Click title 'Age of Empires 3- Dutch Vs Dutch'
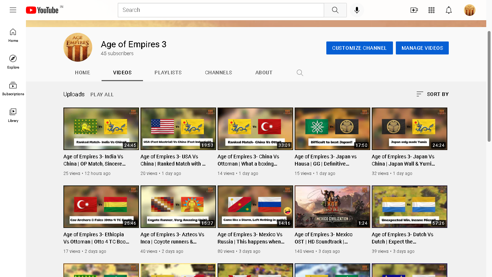The image size is (492, 277). pyautogui.click(x=403, y=238)
